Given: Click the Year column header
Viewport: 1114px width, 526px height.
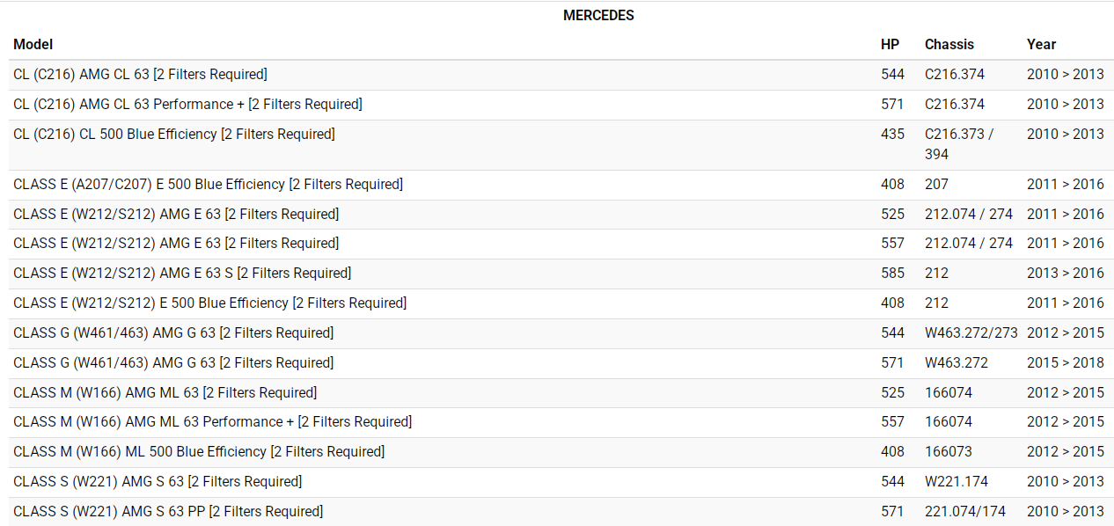Looking at the screenshot, I should pyautogui.click(x=1041, y=44).
